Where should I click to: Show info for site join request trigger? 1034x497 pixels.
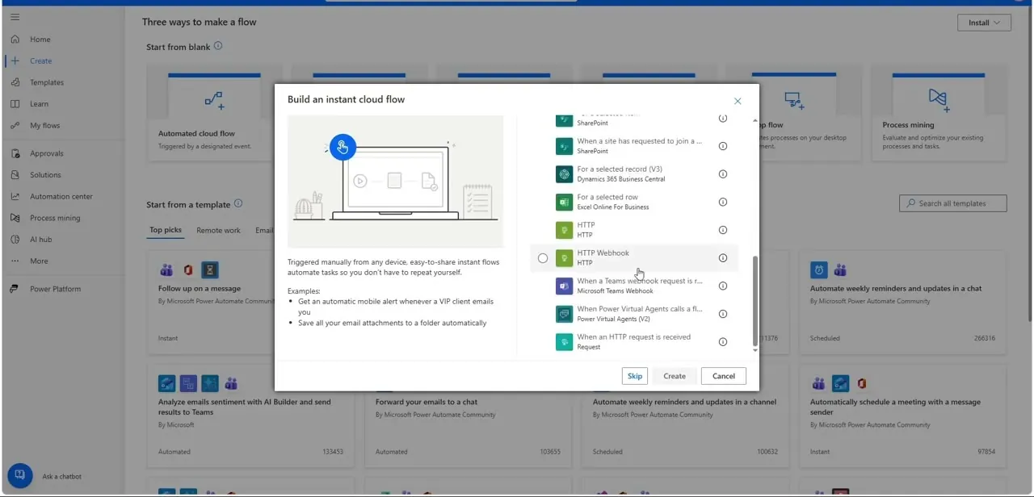723,146
